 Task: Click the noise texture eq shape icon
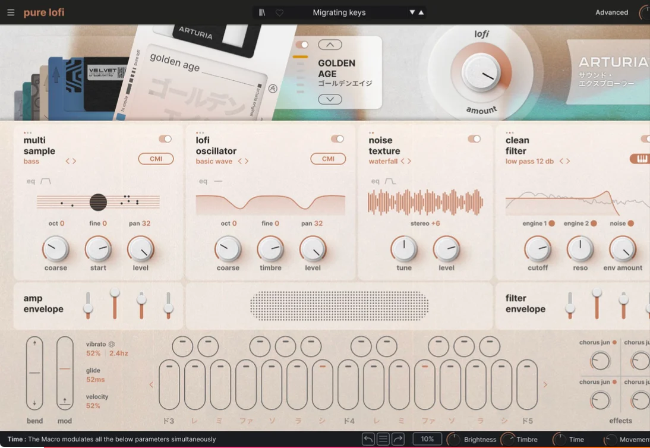pyautogui.click(x=390, y=181)
